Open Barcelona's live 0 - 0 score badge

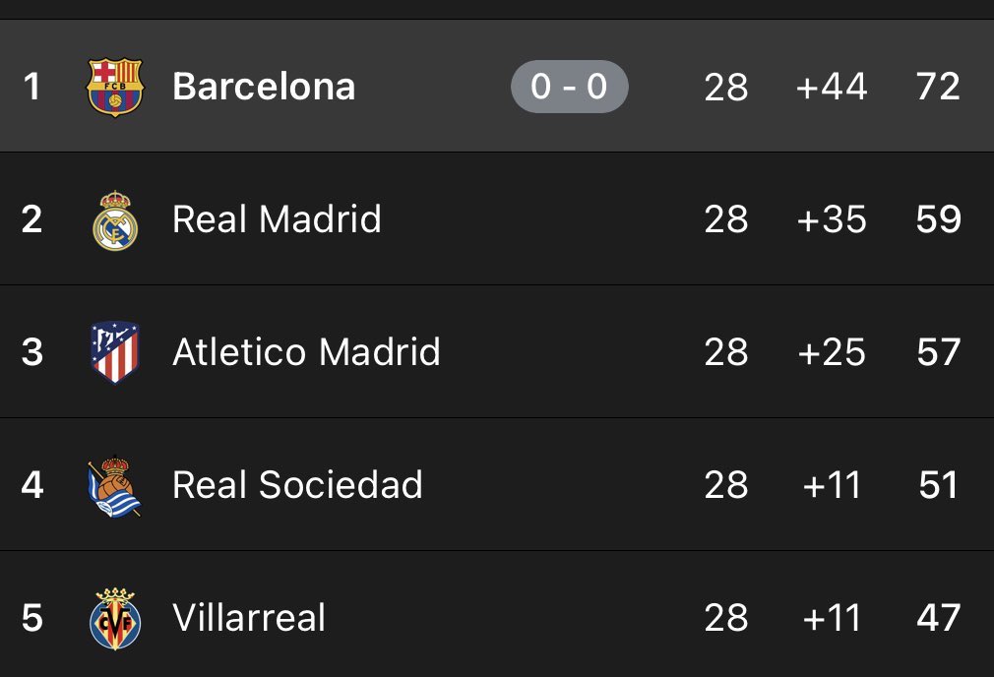click(x=569, y=87)
